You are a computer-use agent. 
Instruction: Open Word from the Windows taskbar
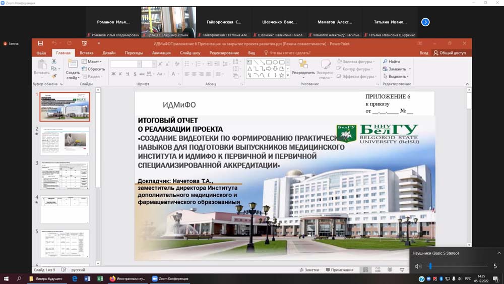click(x=87, y=278)
